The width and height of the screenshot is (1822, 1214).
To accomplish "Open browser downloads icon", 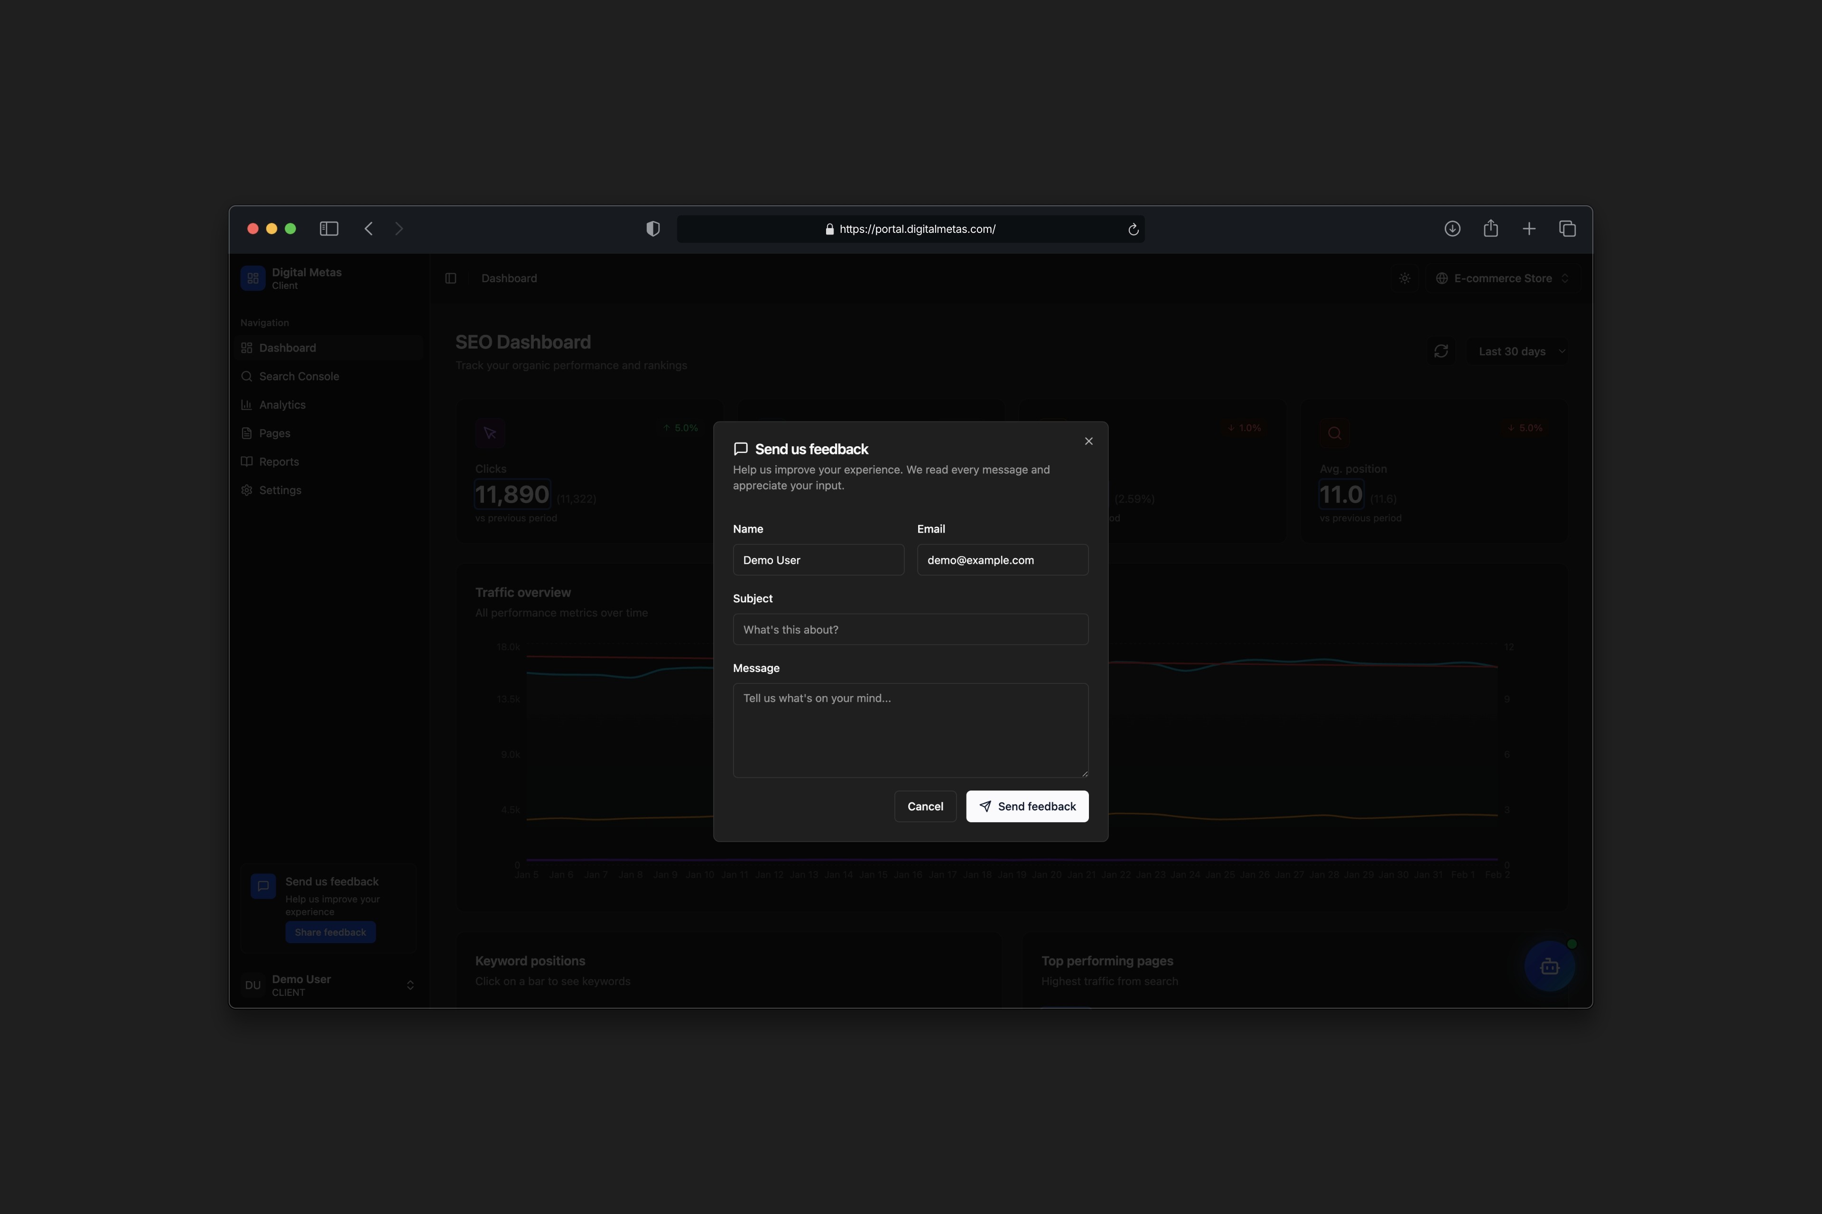I will (1452, 229).
